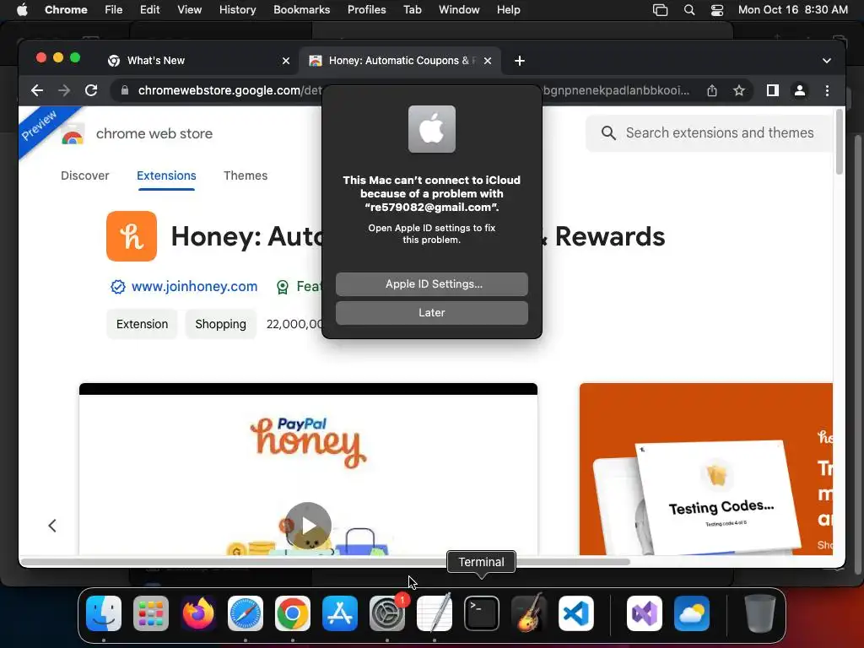The width and height of the screenshot is (864, 648).
Task: Bookmark this page with star icon
Action: [739, 90]
